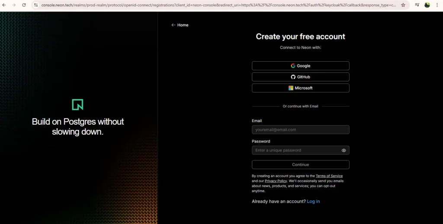Click the Log in link
Screen dimensions: 443x224
[313, 202]
